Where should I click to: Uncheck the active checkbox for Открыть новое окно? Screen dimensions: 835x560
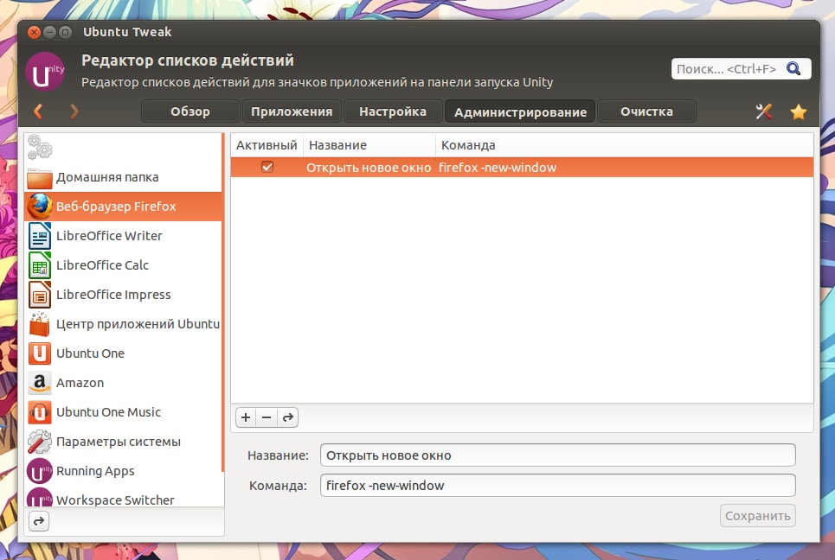coord(267,167)
